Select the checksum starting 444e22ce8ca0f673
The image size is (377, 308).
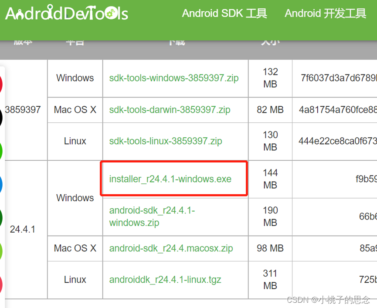[338, 141]
